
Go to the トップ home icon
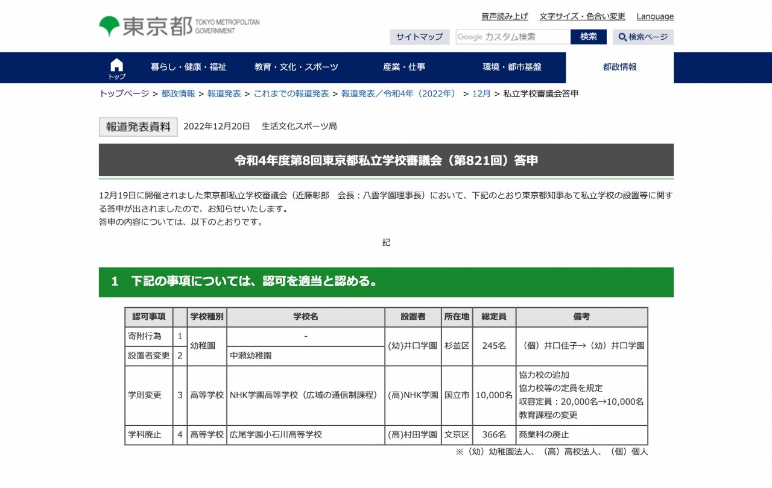tap(117, 68)
